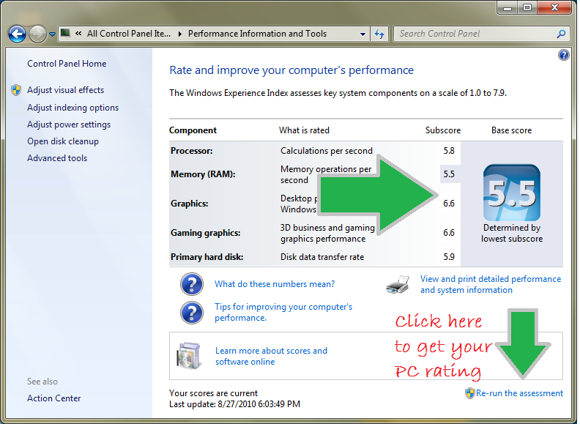Click shield icon next to Re-run the assessment

(x=469, y=393)
